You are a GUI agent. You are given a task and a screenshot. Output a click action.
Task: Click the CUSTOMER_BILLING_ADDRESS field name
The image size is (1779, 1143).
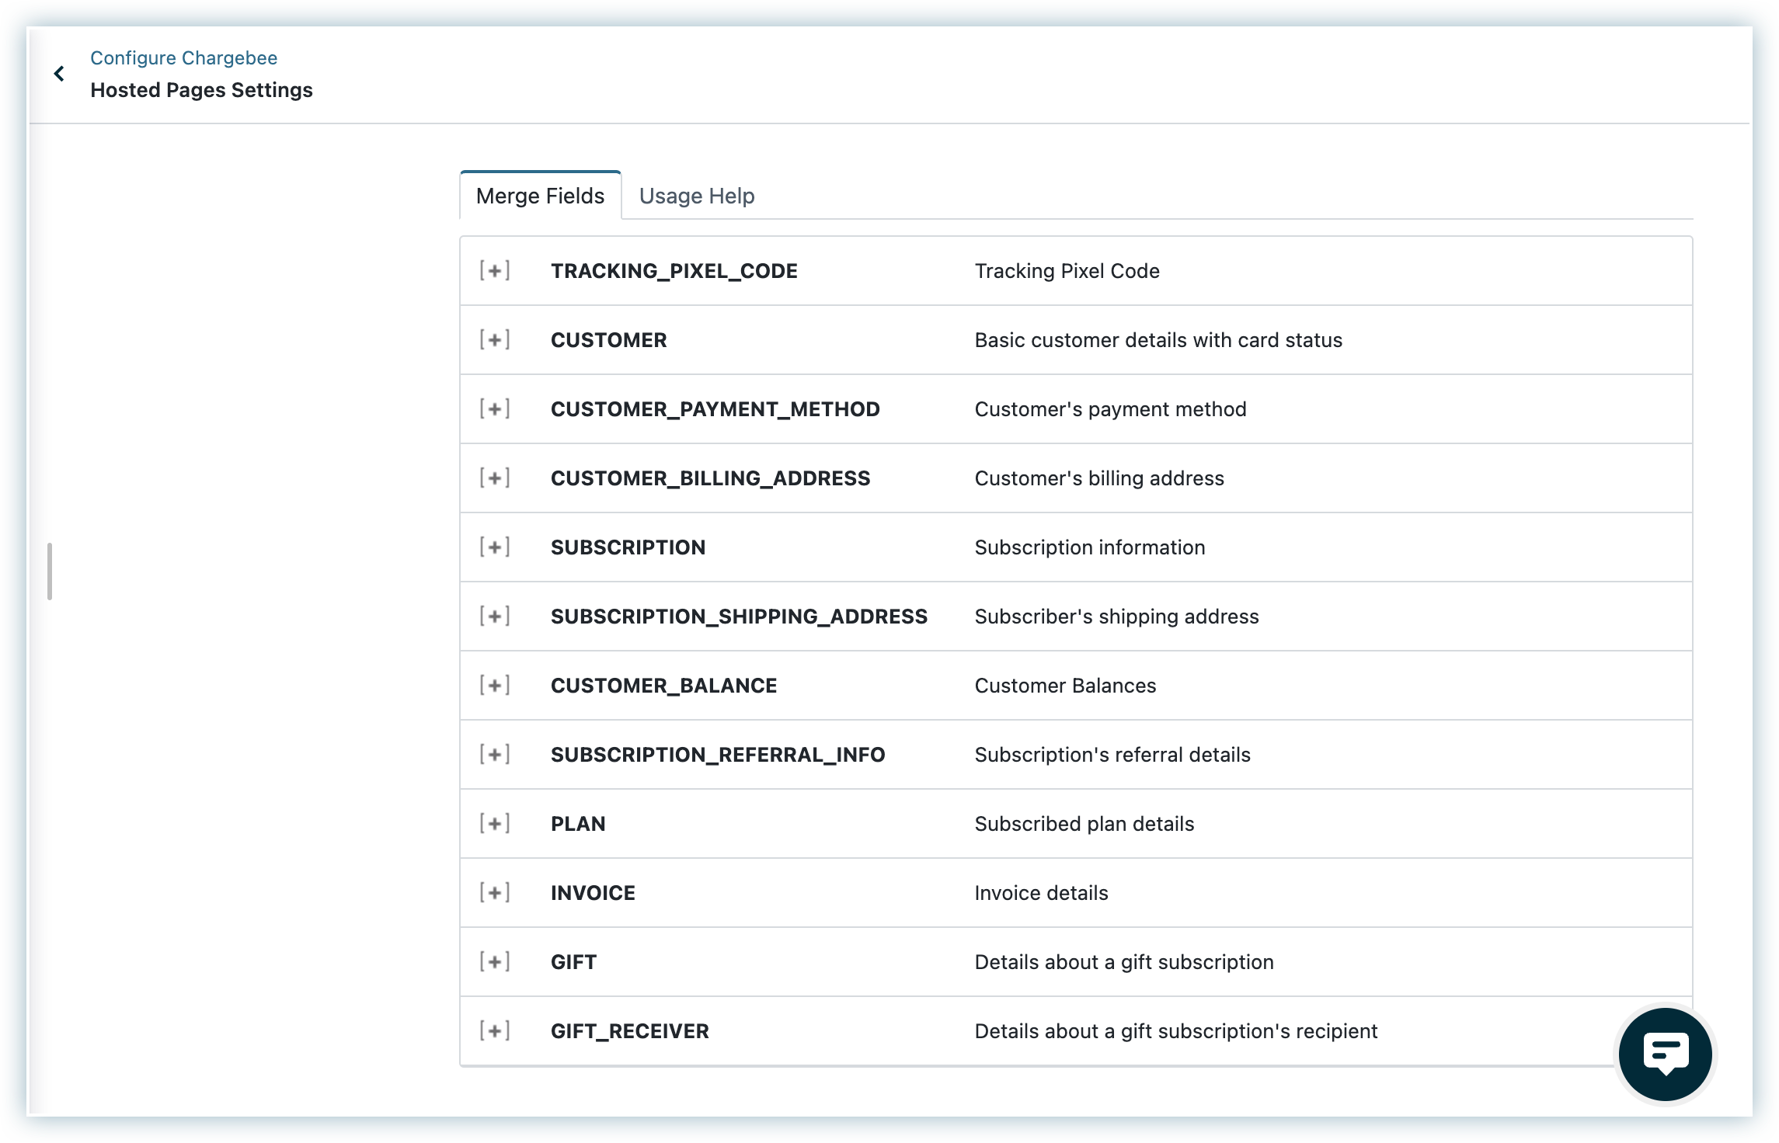click(x=711, y=478)
